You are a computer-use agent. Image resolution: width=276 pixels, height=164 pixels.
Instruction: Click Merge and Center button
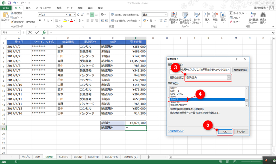click(x=124, y=21)
